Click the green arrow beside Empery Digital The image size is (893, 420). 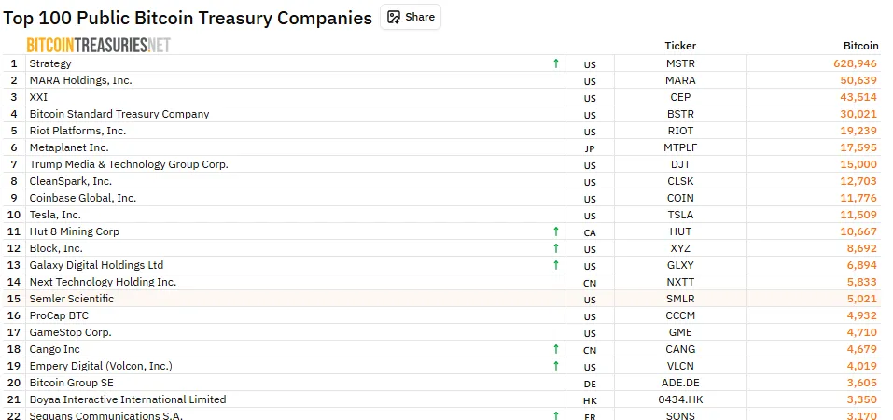[556, 366]
